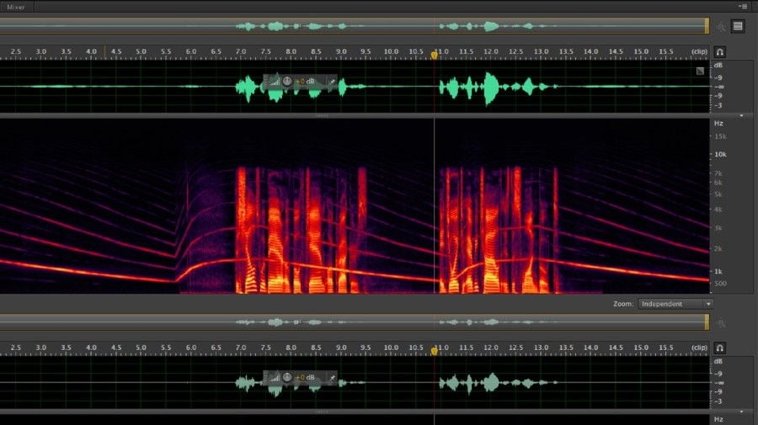Click the gain knob on upper waveform HUD
The image size is (758, 425).
click(287, 82)
